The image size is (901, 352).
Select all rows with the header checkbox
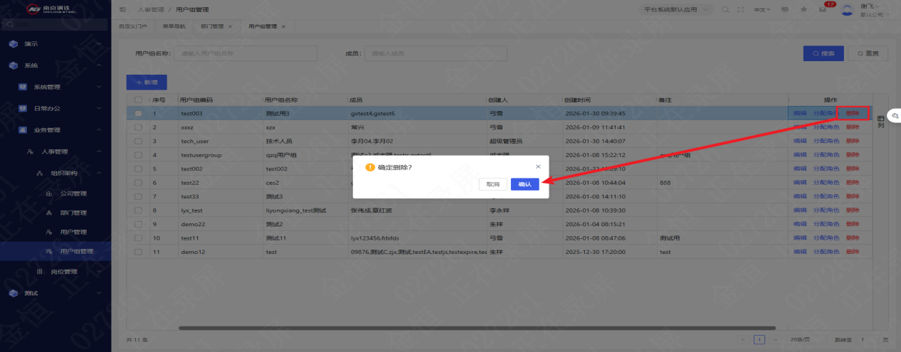coord(138,100)
